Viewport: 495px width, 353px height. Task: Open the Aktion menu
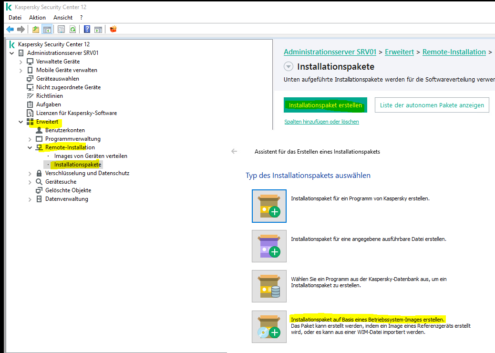37,18
